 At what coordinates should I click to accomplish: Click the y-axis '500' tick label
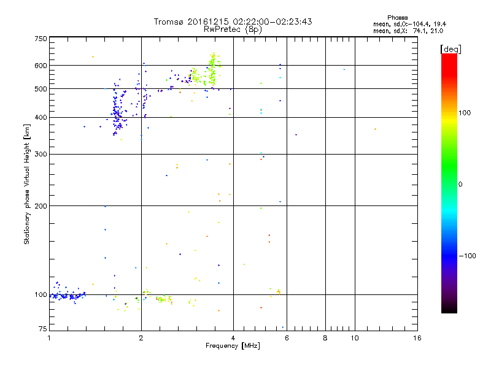[41, 89]
